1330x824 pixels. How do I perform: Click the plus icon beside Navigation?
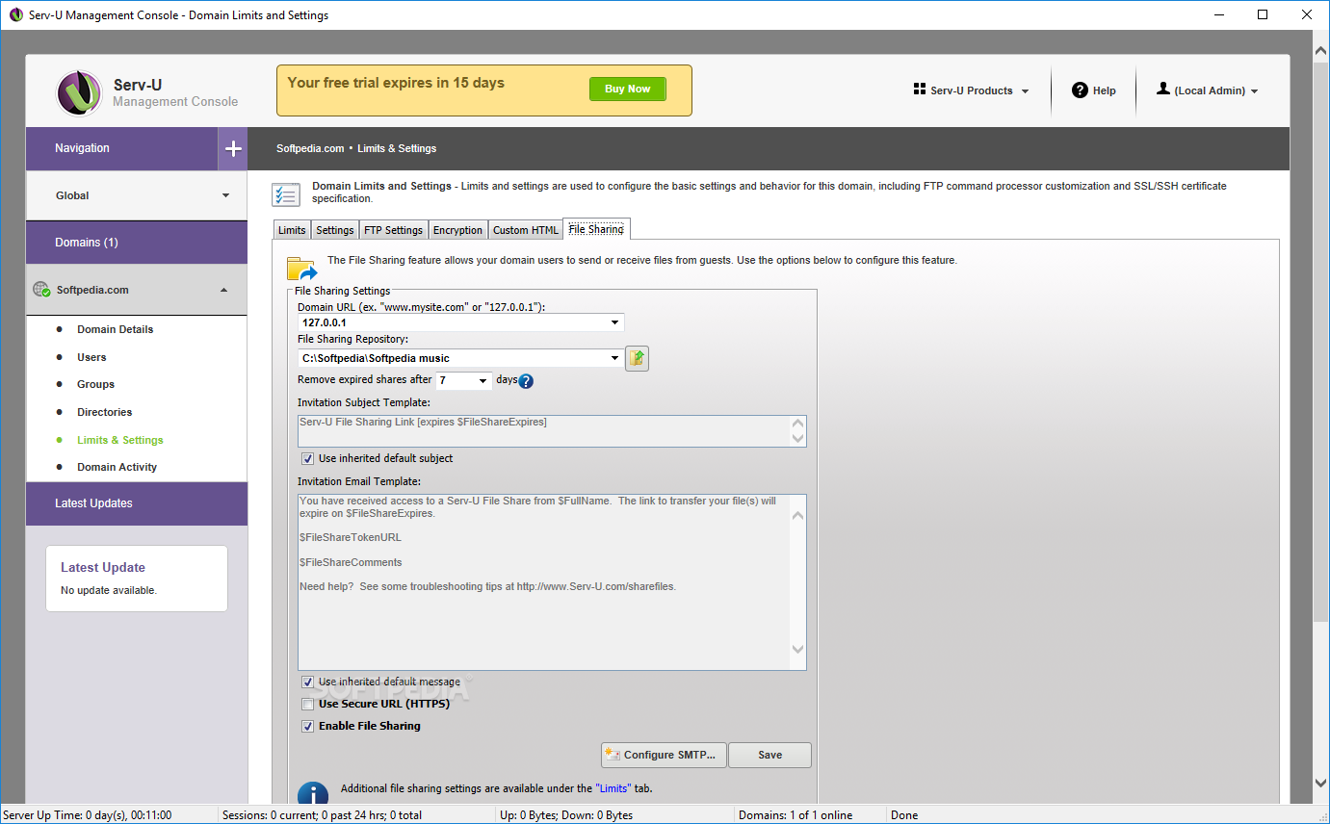[x=233, y=148]
